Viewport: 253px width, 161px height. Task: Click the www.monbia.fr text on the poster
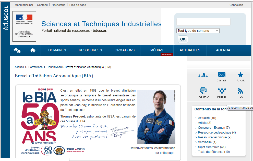pos(45,143)
